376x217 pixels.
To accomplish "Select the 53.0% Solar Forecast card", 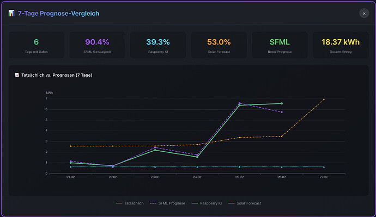I will click(219, 45).
